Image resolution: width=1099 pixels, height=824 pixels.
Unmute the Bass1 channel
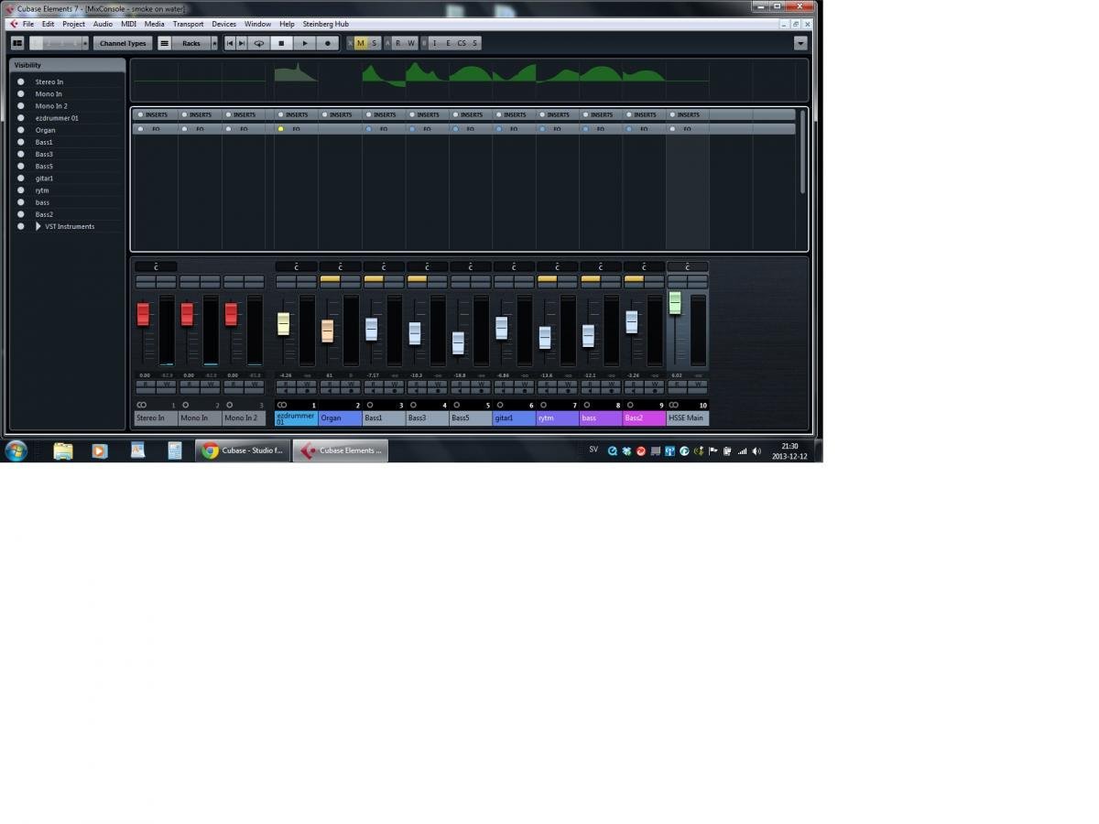point(373,278)
